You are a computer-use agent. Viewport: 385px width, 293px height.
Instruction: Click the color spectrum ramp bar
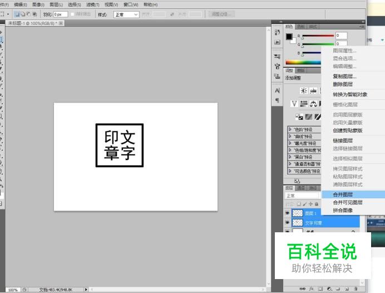point(303,62)
